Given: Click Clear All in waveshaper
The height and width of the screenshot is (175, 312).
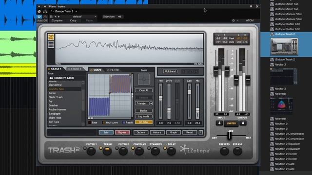Looking at the screenshot, I should [x=144, y=90].
